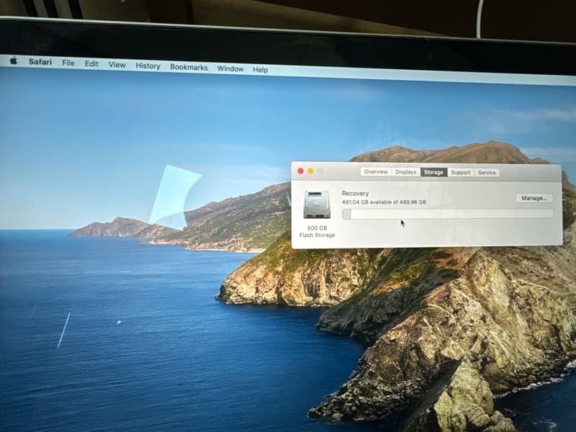Viewport: 576px width, 432px height.
Task: Click the Manage... button
Action: 534,198
